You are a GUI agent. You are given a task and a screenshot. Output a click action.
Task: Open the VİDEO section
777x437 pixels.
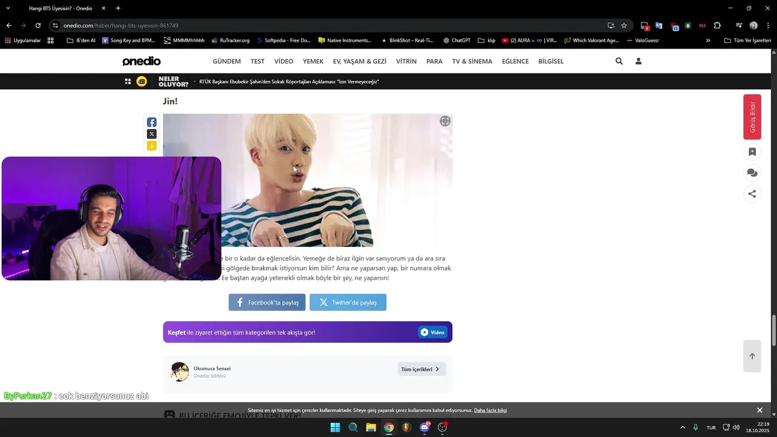[283, 61]
